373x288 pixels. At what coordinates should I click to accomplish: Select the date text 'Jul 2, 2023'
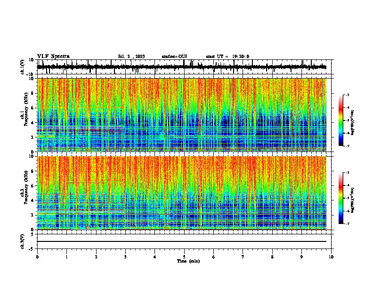pyautogui.click(x=131, y=56)
